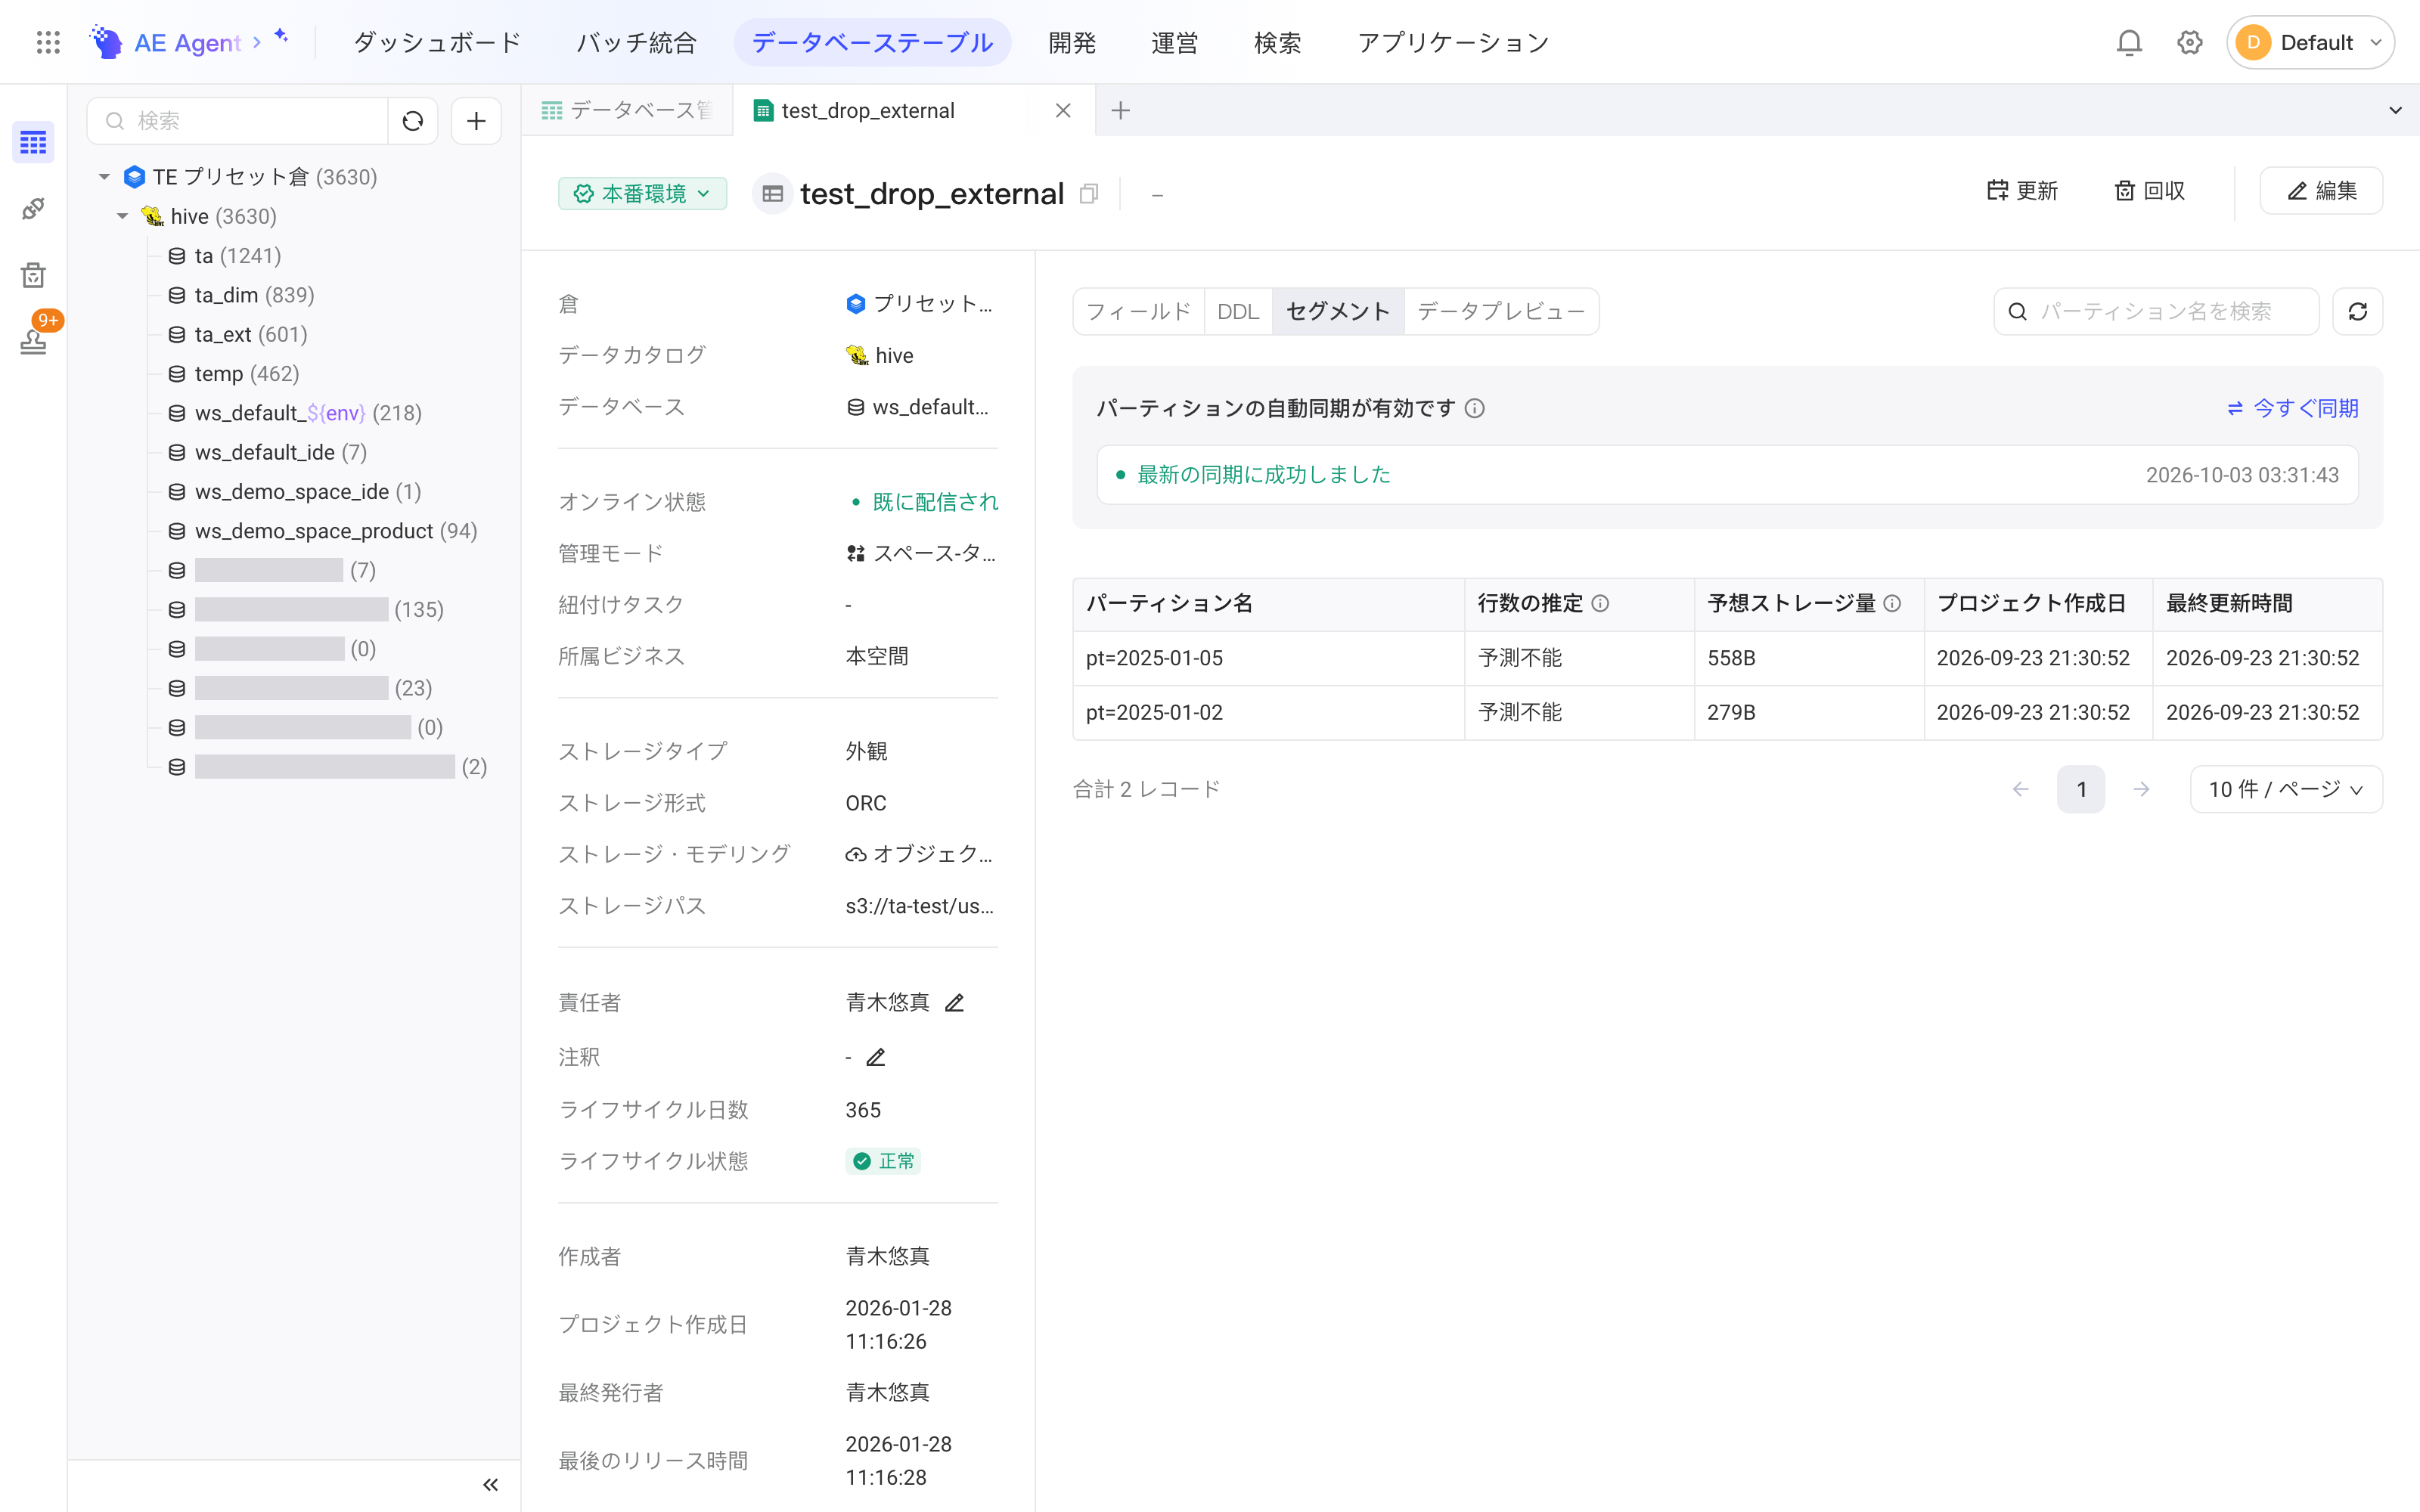Switch to the データプレビュー tab
Screen dimensions: 2420x1512
pyautogui.click(x=1501, y=312)
